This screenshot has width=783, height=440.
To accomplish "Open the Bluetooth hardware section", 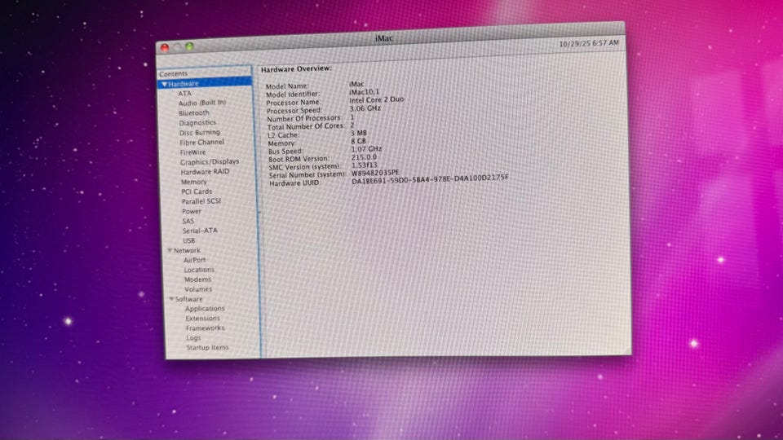I will tap(194, 112).
